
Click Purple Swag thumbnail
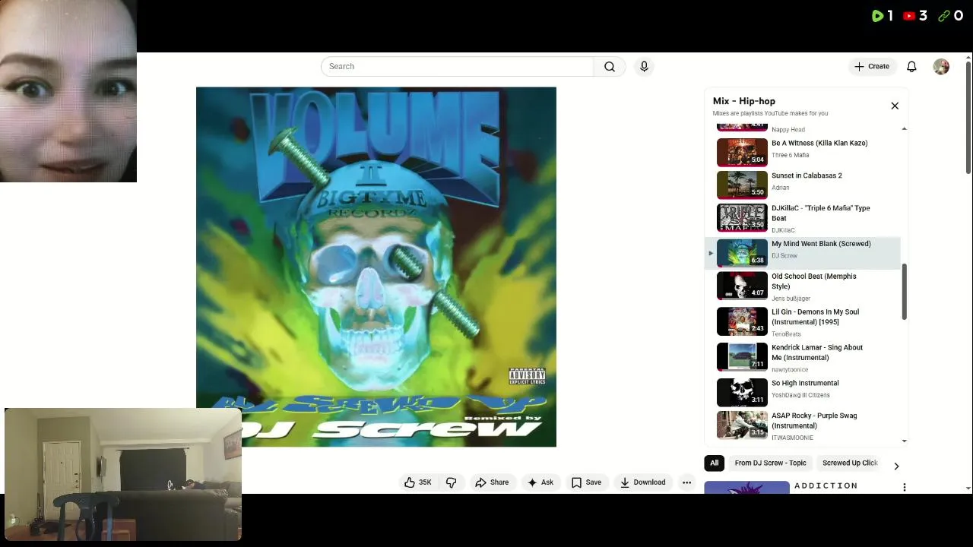742,425
